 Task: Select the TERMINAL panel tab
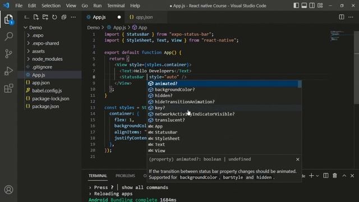click(98, 176)
